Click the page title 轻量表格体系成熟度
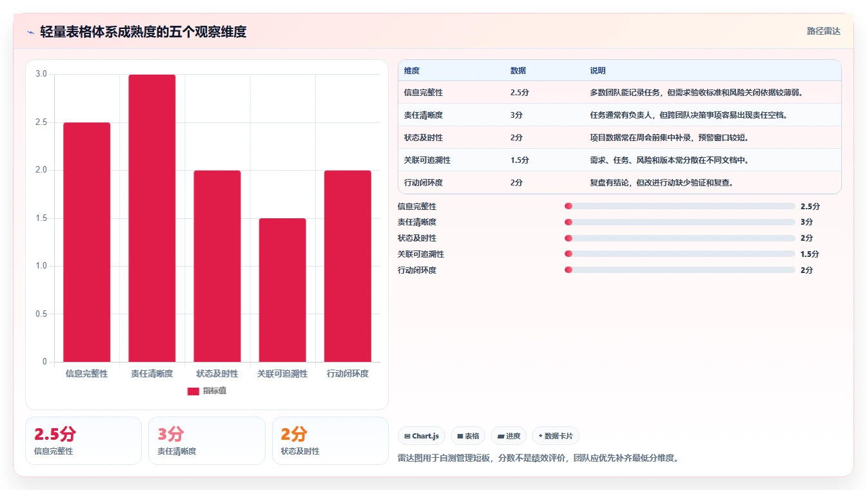 (143, 32)
